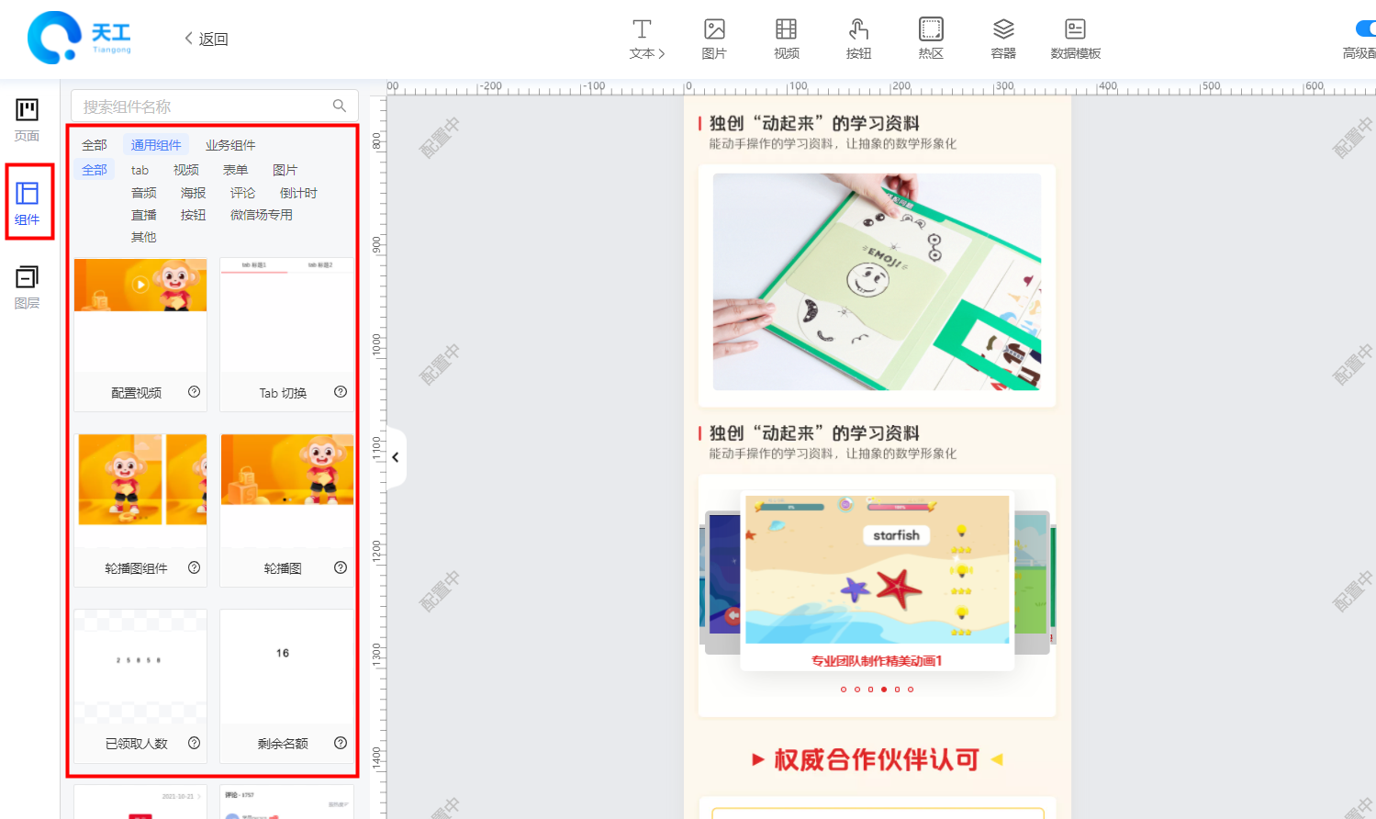1376x819 pixels.
Task: Select the Data Template (数据模板) tool
Action: click(x=1075, y=39)
